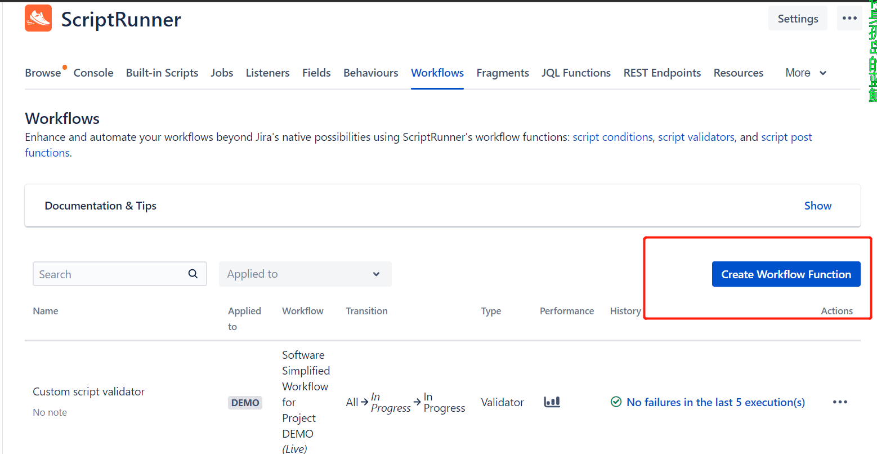The width and height of the screenshot is (877, 454).
Task: Follow the script post functions link
Action: point(786,137)
